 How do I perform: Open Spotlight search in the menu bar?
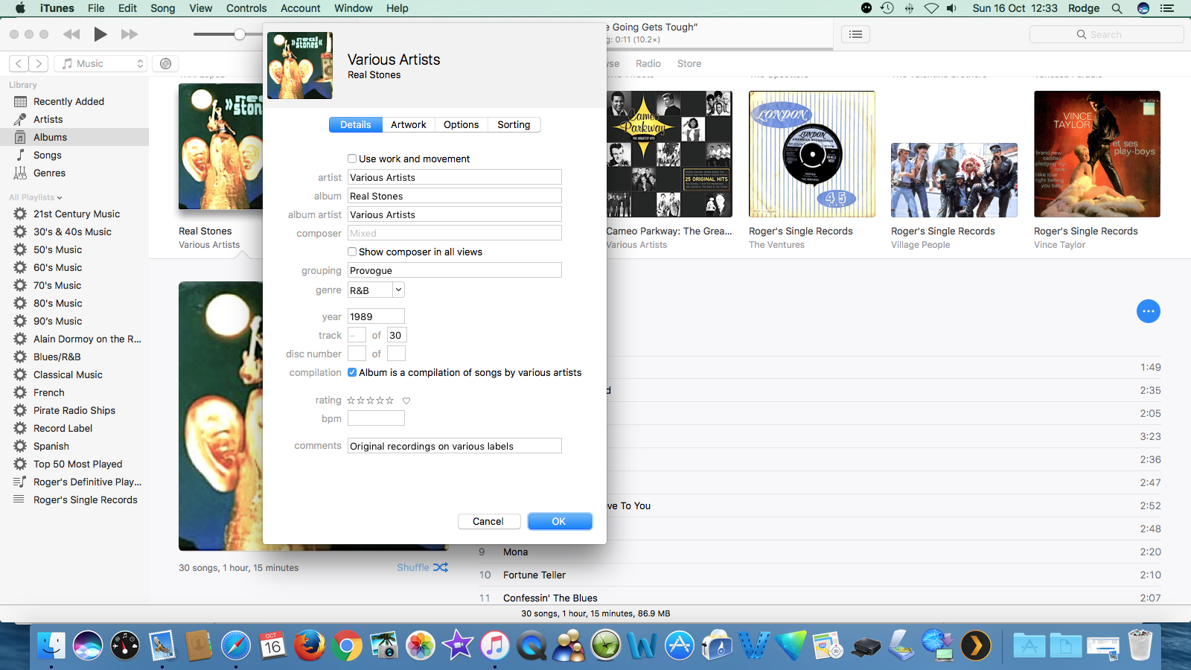point(1117,8)
